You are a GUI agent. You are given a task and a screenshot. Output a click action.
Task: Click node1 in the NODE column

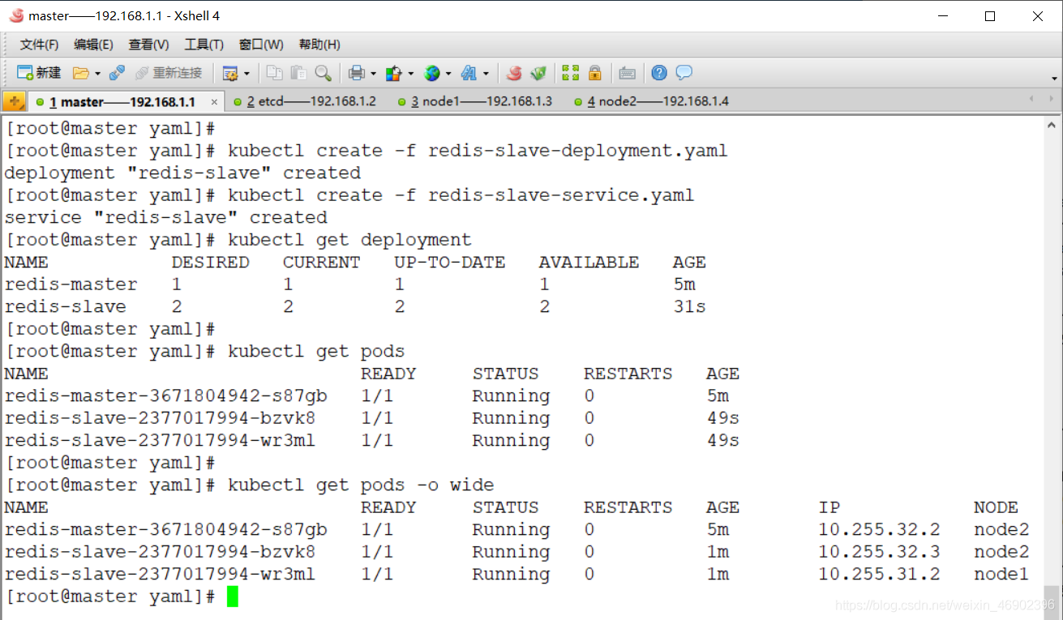(x=1001, y=575)
